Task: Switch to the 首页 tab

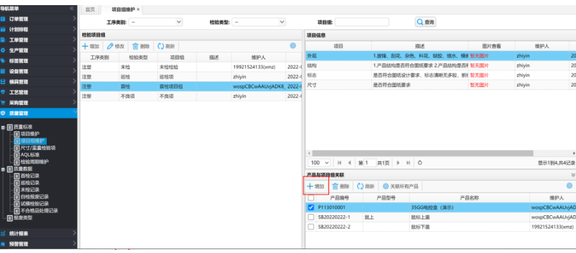Action: pyautogui.click(x=90, y=9)
